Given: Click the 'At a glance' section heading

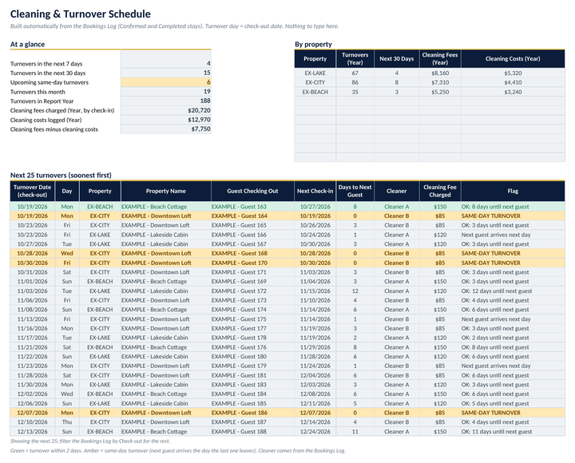Looking at the screenshot, I should point(27,45).
